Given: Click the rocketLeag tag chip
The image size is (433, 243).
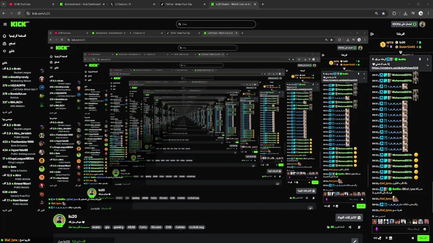Looking at the screenshot, I should tap(197, 227).
